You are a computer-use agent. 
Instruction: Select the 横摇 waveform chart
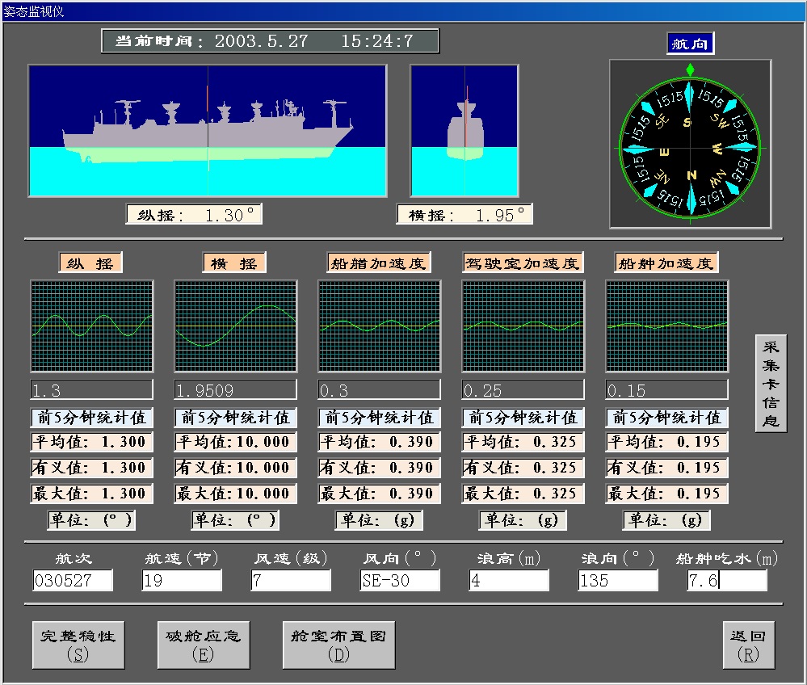(235, 325)
